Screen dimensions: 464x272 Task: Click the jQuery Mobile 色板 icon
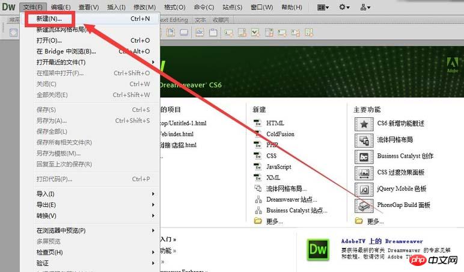pos(364,190)
